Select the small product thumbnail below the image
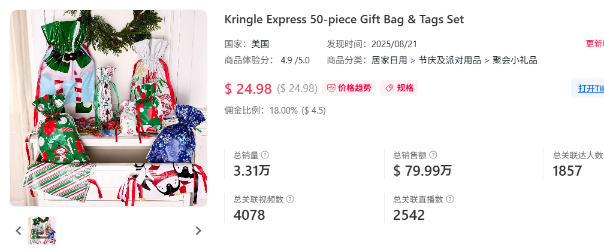This screenshot has width=604, height=251. [x=42, y=231]
